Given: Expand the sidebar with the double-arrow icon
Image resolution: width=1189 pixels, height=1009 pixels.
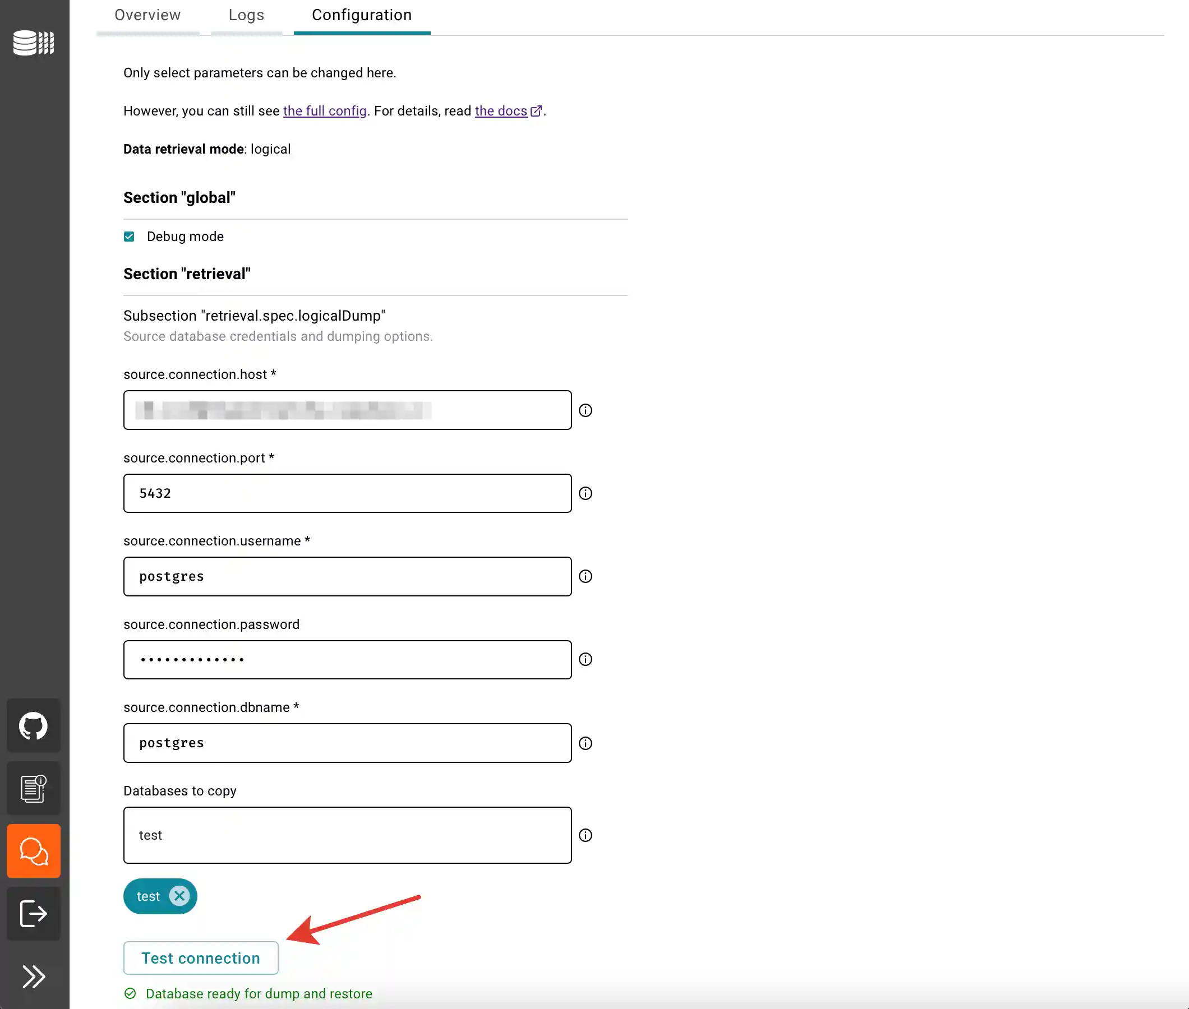Looking at the screenshot, I should point(33,977).
